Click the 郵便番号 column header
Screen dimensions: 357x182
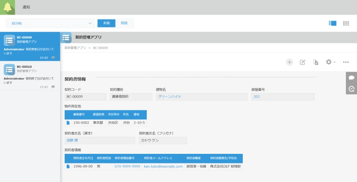tap(79, 115)
